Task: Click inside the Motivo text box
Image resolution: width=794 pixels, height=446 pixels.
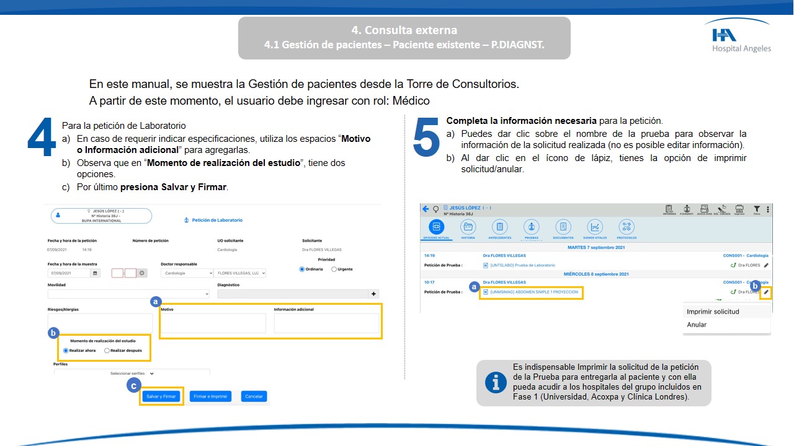Action: tap(213, 323)
